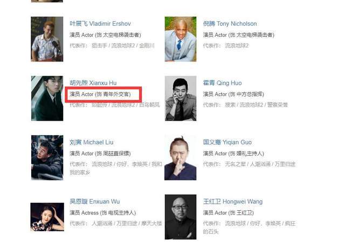The height and width of the screenshot is (249, 345).
Task: Open the 霍青 Qing Huo name link
Action: tap(222, 83)
